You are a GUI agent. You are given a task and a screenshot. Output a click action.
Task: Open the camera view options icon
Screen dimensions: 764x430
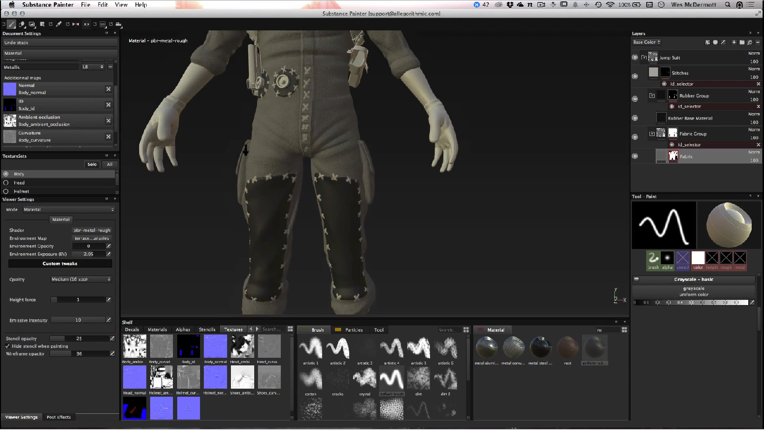(x=118, y=24)
